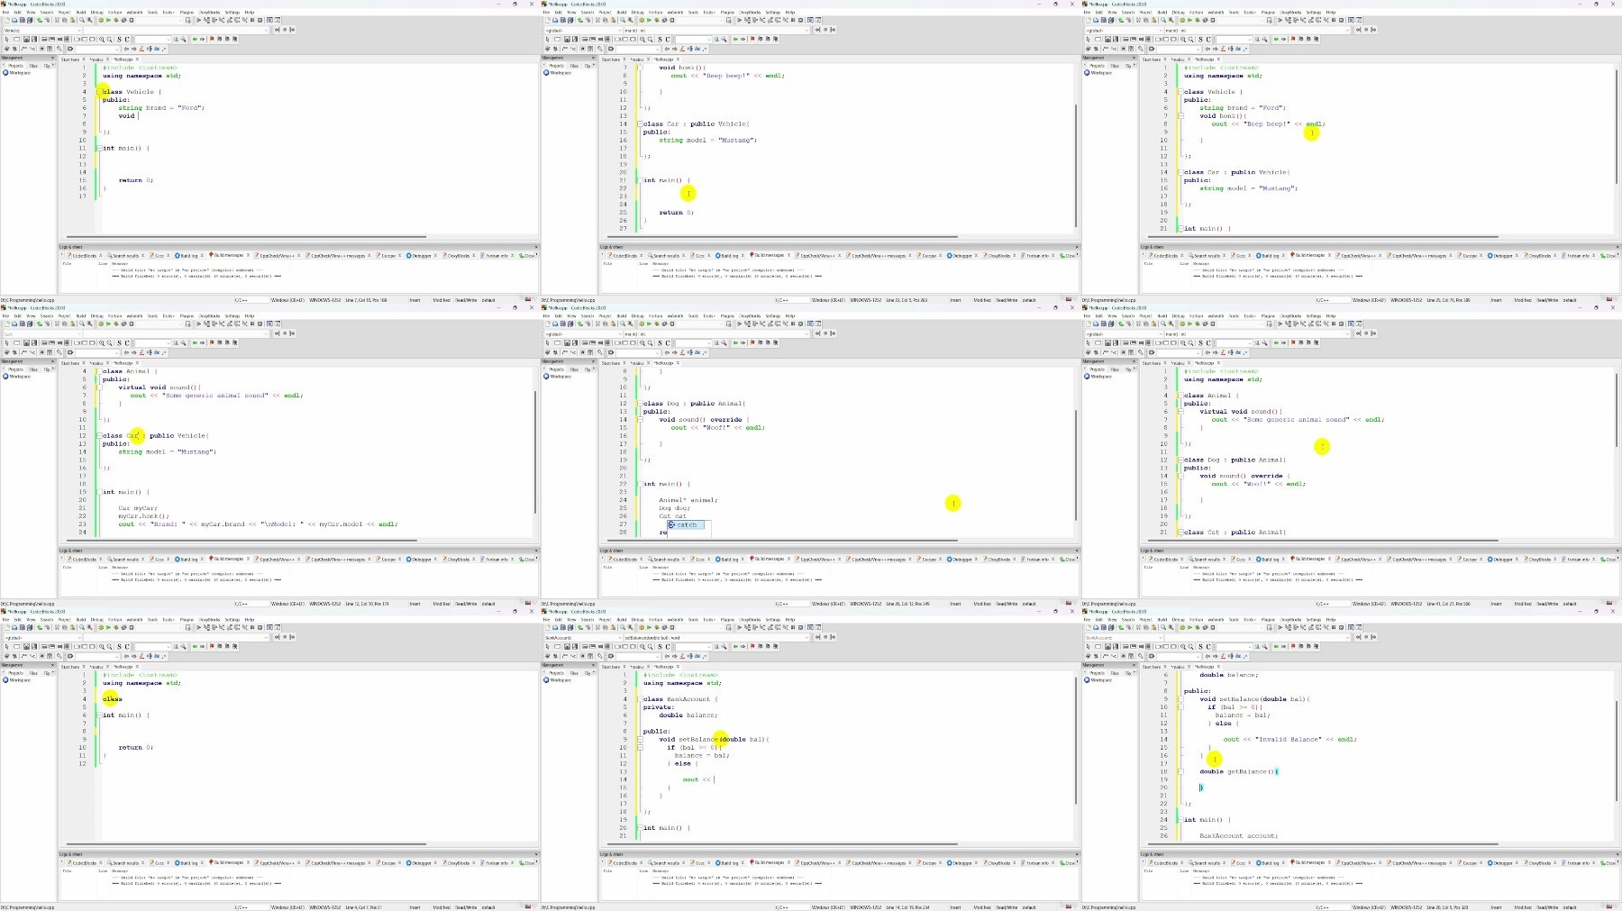
Task: Toggle bookmark flag in lone 'class' window
Action: pos(212,646)
